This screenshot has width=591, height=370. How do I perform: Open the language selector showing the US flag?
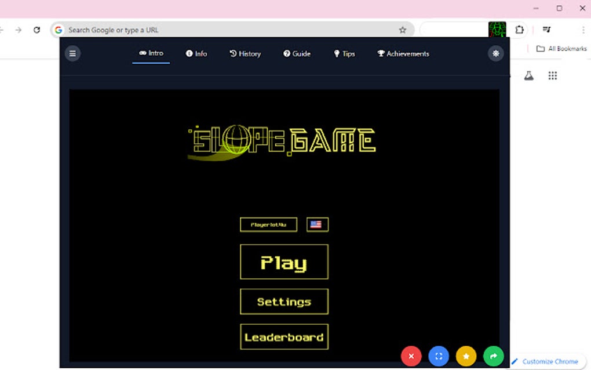(x=317, y=224)
